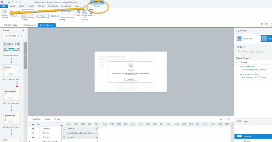
Task: Switch to the HOME ribbon tab
Action: pyautogui.click(x=13, y=6)
